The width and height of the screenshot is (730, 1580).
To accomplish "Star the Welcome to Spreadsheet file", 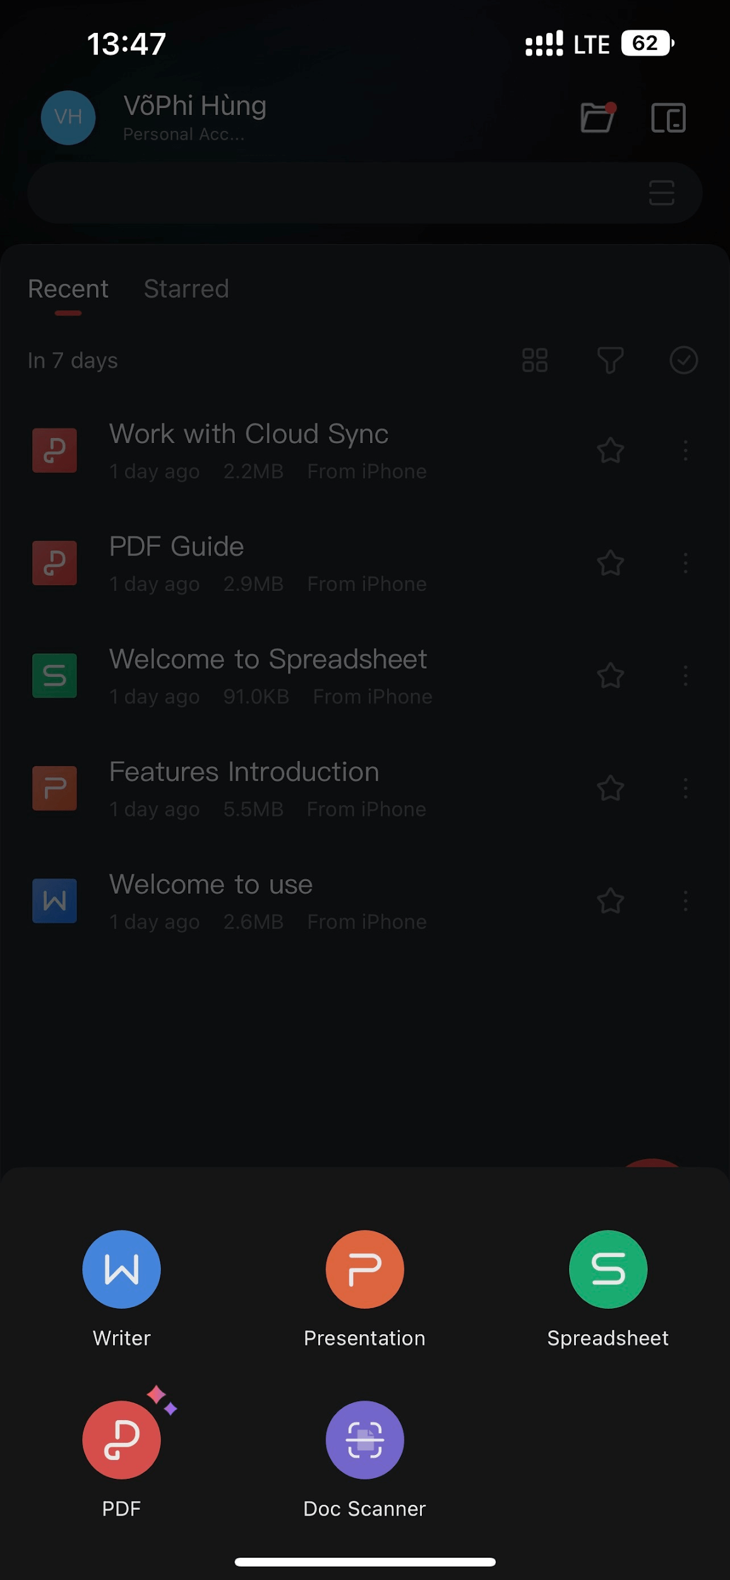I will [x=610, y=676].
